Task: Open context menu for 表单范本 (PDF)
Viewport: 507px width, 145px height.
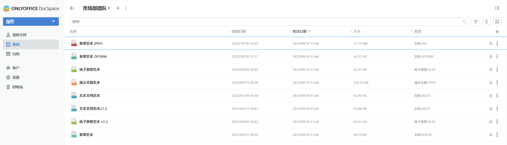Action: pyautogui.click(x=497, y=43)
